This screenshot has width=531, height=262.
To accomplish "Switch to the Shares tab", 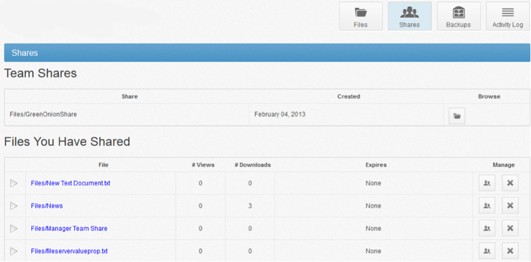I will (409, 16).
